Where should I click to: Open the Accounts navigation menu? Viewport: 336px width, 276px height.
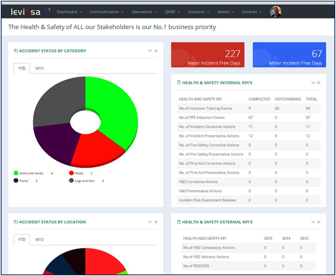(x=198, y=12)
